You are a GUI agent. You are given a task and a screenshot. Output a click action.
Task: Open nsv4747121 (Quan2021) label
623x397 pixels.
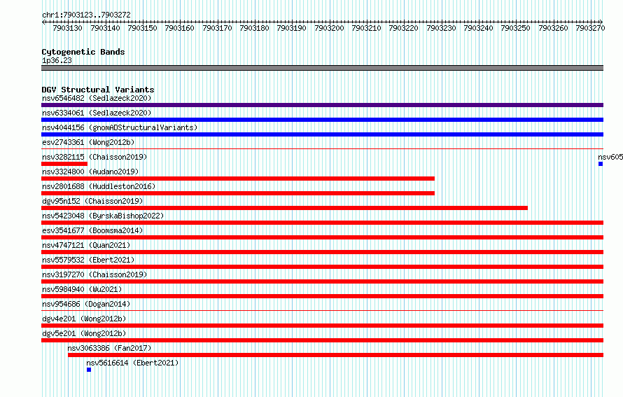click(86, 245)
